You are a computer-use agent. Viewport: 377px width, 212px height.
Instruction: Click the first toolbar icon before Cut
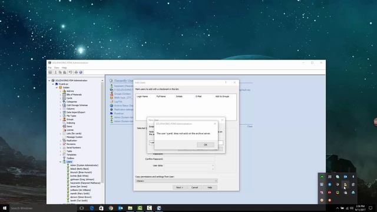pos(50,72)
